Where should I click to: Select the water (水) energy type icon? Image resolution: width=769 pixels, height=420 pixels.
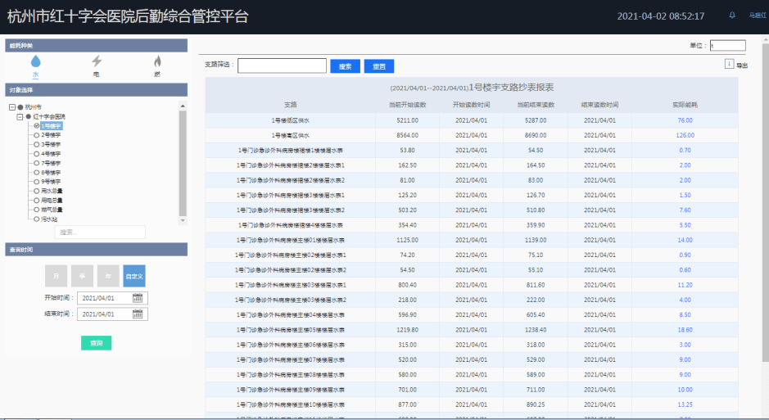click(x=35, y=61)
